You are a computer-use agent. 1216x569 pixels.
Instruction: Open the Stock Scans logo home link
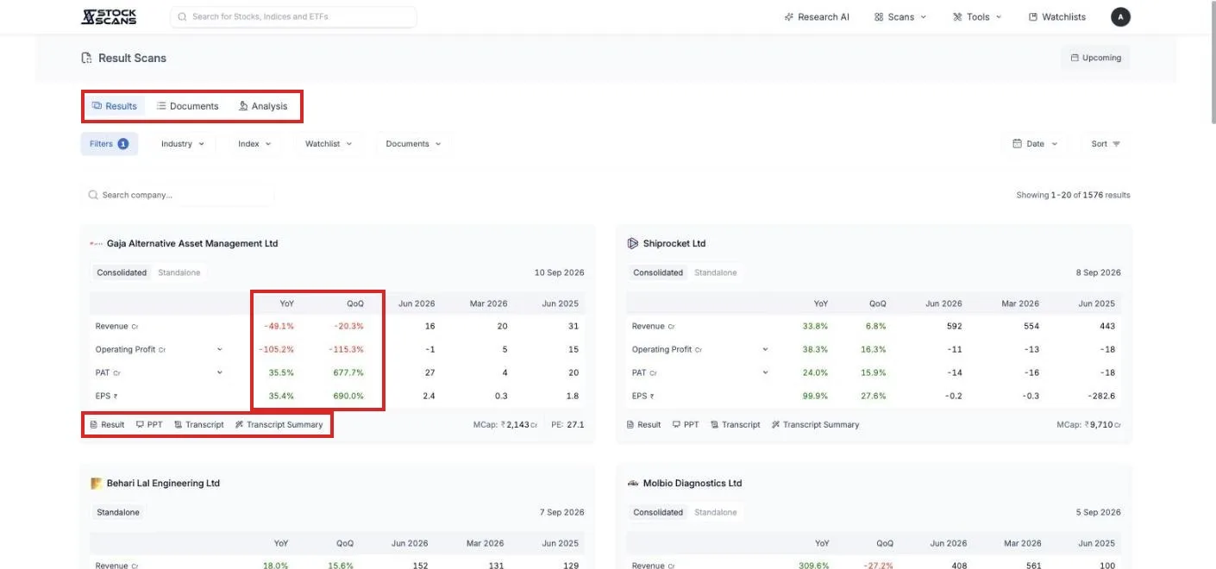[x=109, y=16]
